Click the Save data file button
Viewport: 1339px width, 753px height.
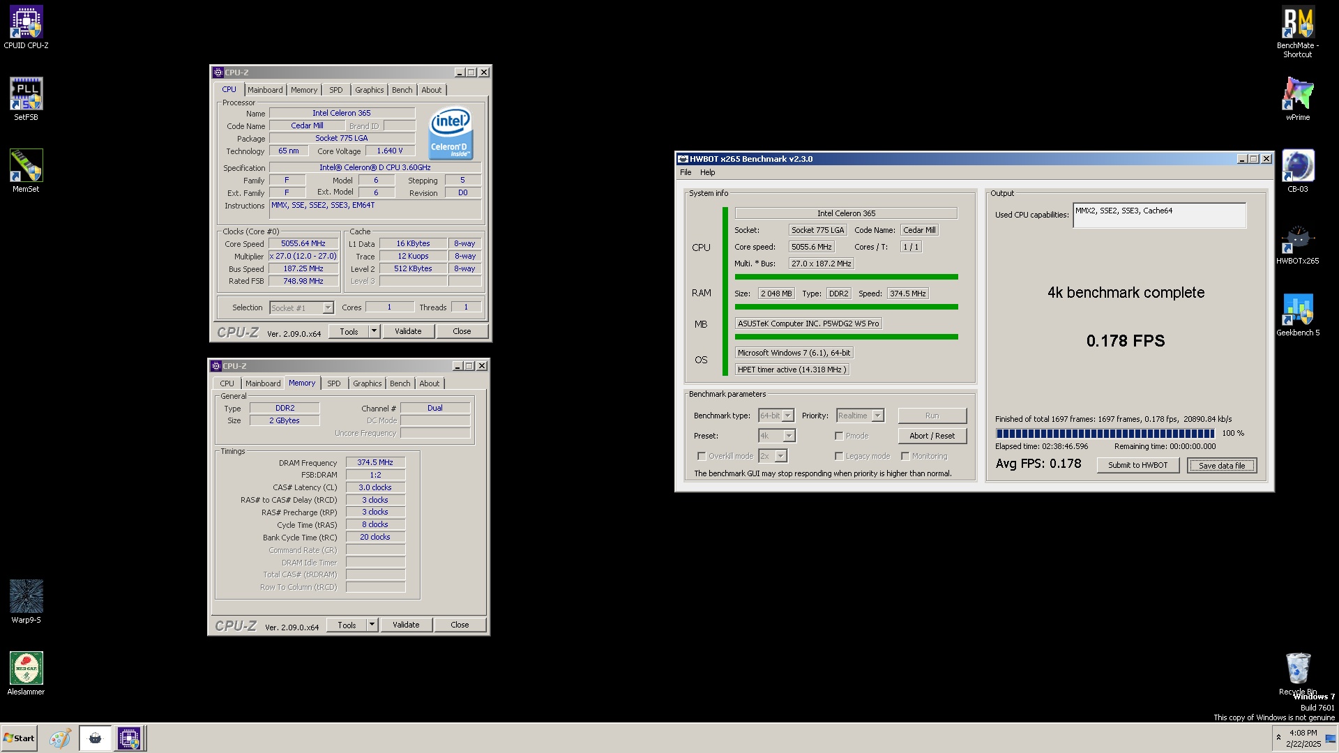coord(1221,465)
